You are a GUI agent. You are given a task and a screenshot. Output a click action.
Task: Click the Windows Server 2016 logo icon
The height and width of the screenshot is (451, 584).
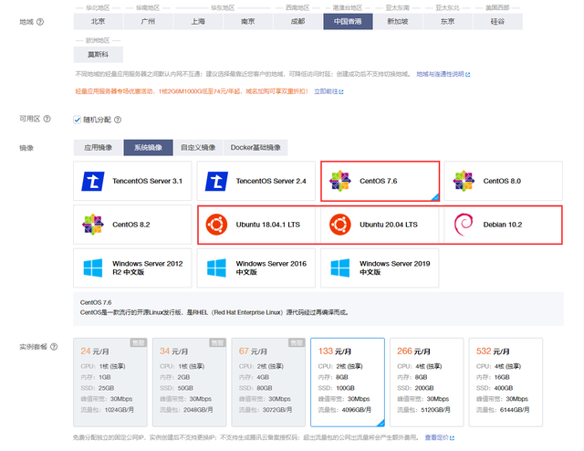pyautogui.click(x=216, y=268)
